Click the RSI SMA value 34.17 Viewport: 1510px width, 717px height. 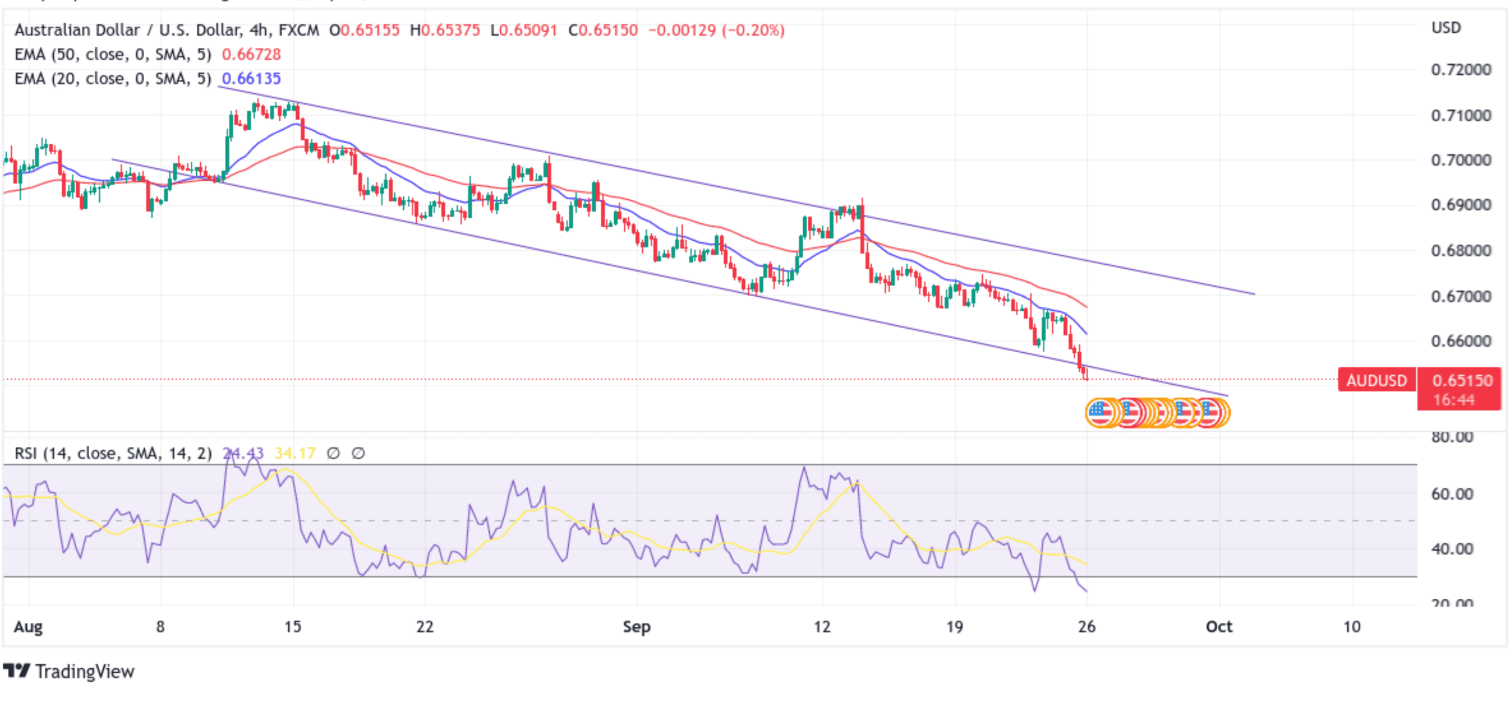point(295,453)
